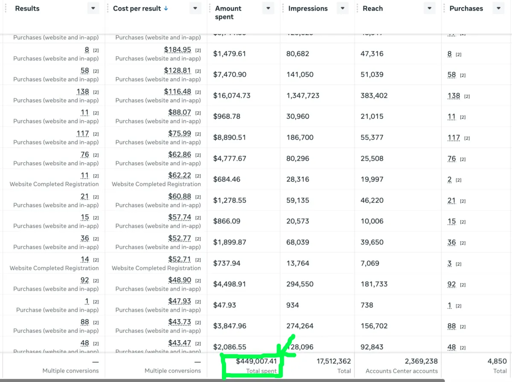Screen dimensions: 512x382
Task: Click the horizontal scrollbar at the bottom
Action: click(222, 380)
